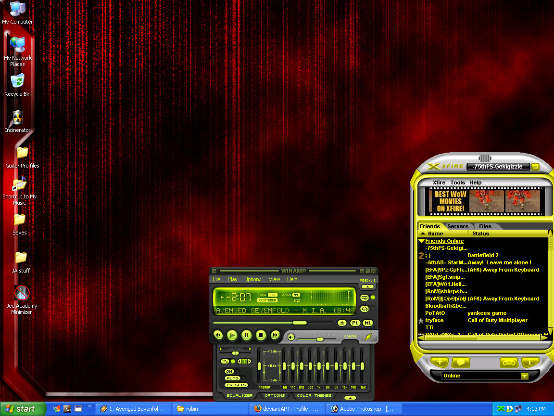This screenshot has width=554, height=416.
Task: Turn the Winamp equalizer ON
Action: [x=229, y=371]
